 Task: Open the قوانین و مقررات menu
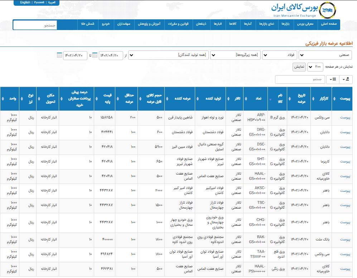click(178, 24)
